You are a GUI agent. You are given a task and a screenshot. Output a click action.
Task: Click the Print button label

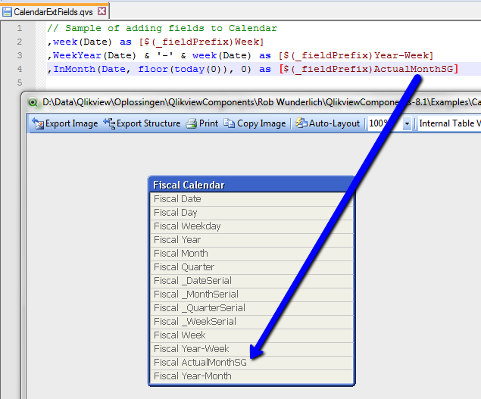point(208,123)
